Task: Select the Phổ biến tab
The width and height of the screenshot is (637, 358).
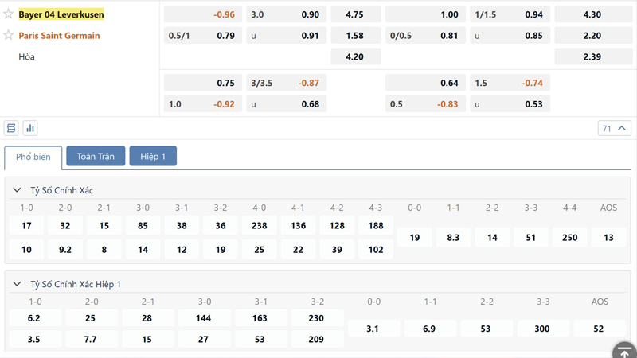Action: [x=33, y=157]
